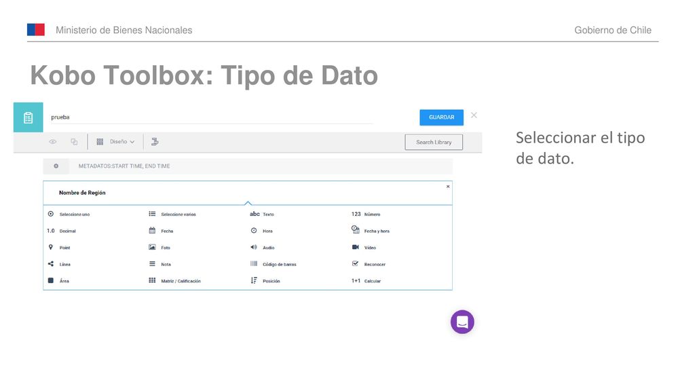Click the 'Foto' type label
This screenshot has width=695, height=391.
point(166,248)
